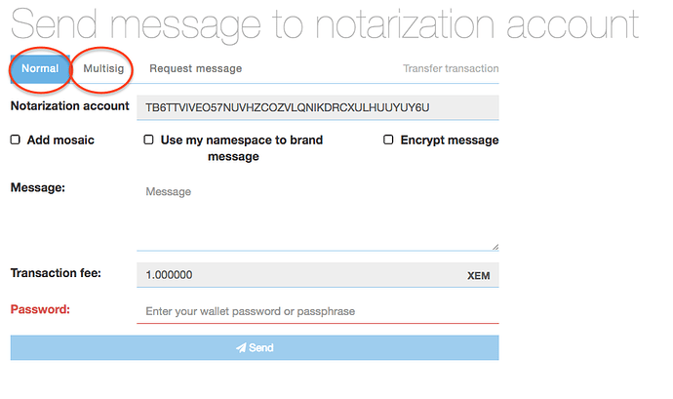673x399 pixels.
Task: Click the Add mosaic label text
Action: tap(60, 140)
